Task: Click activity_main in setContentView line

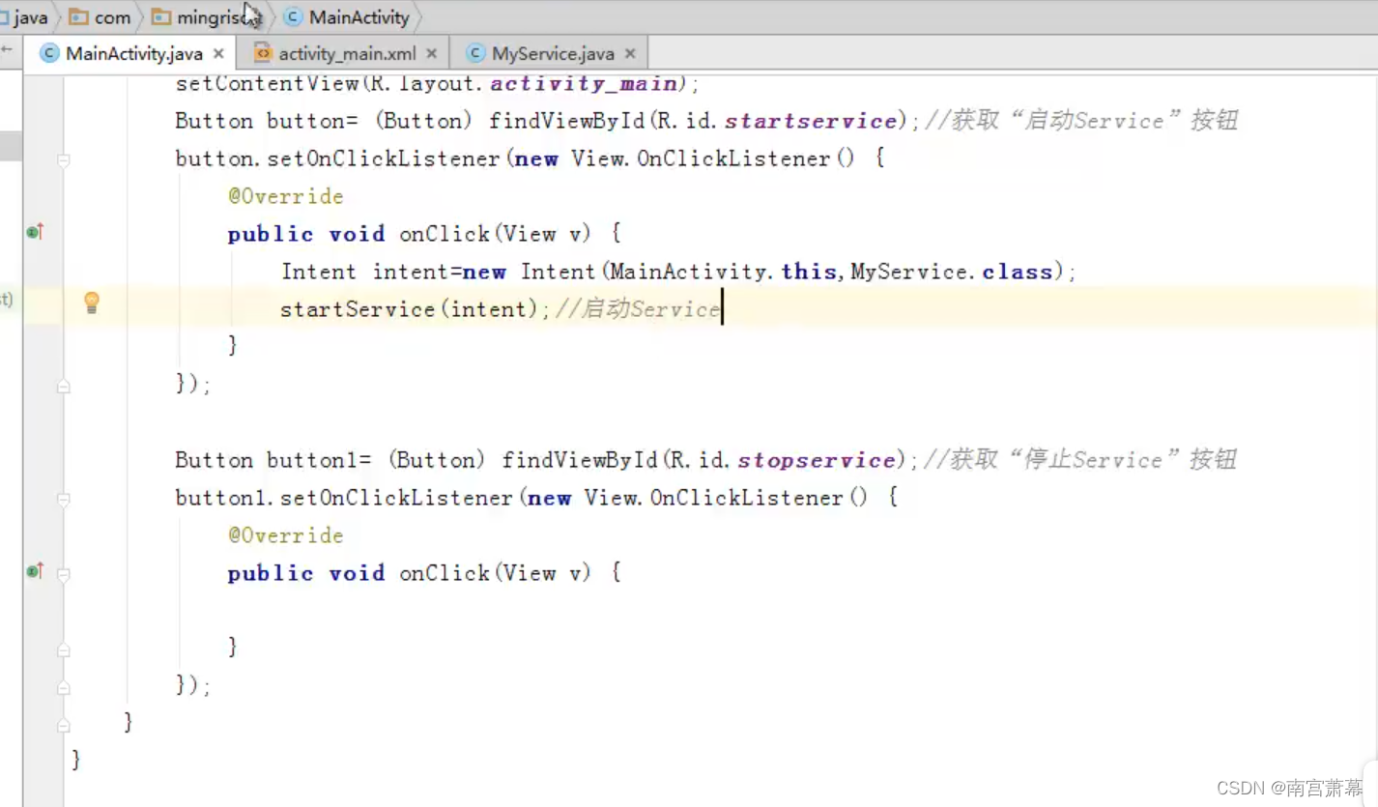Action: tap(584, 84)
